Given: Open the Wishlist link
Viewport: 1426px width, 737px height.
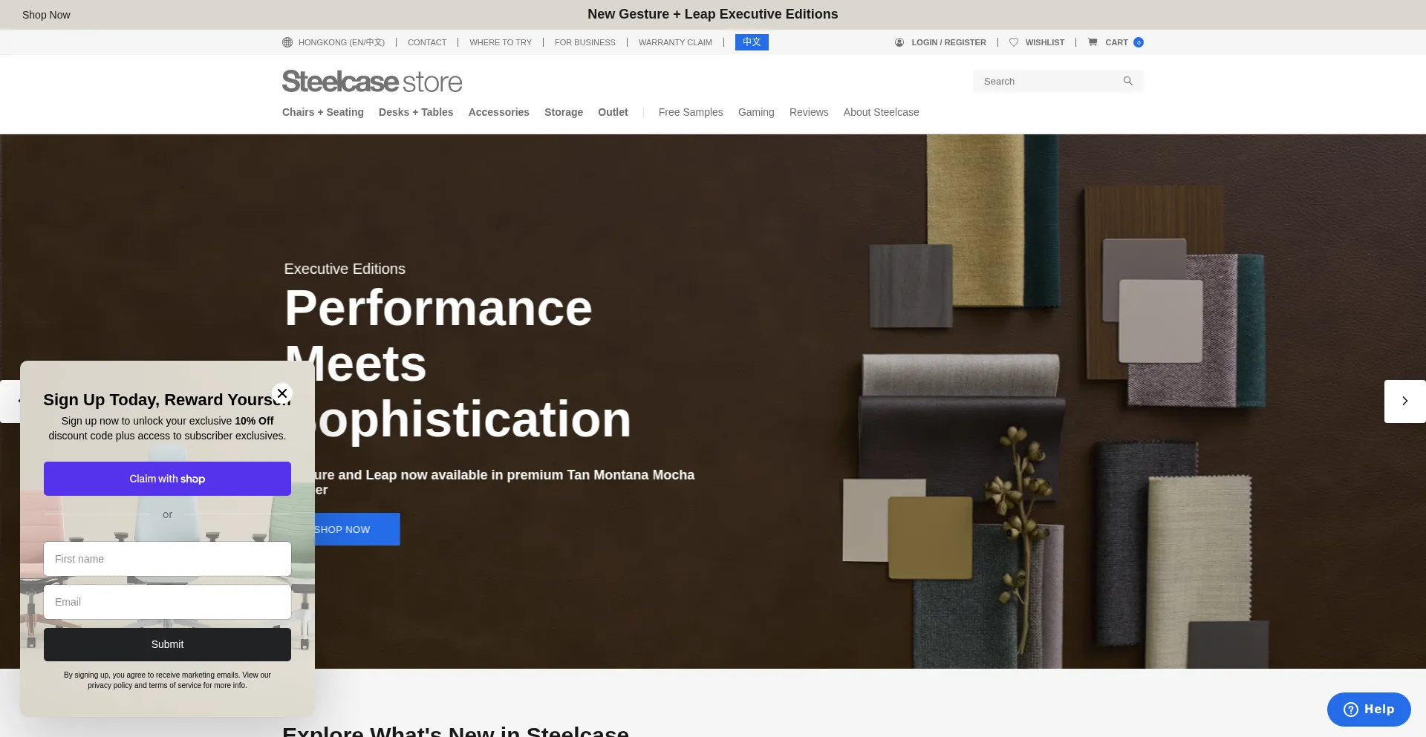Looking at the screenshot, I should (x=1045, y=42).
